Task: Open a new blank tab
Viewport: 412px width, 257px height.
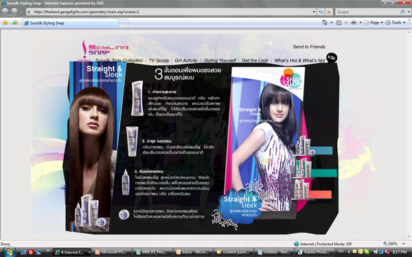Action: [x=123, y=23]
